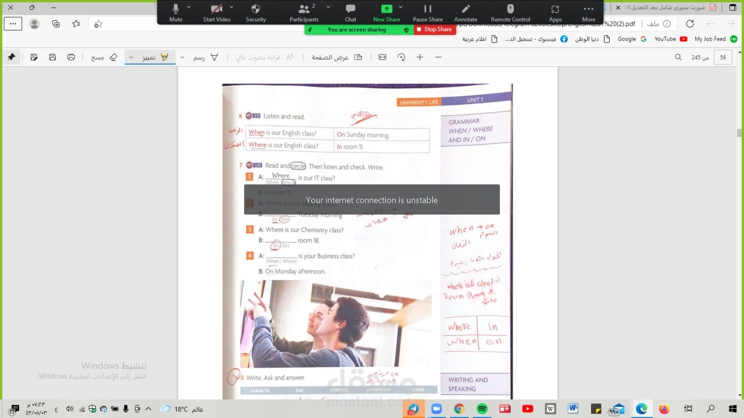Image resolution: width=744 pixels, height=418 pixels.
Task: Open Edge Collections icon
Action: click(56, 24)
